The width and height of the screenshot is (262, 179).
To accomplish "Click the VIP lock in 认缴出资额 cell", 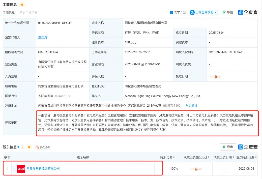I will (x=196, y=169).
